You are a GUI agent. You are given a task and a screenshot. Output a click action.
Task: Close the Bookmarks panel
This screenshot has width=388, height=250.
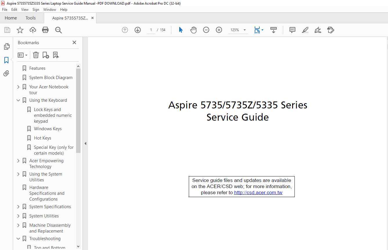(74, 42)
